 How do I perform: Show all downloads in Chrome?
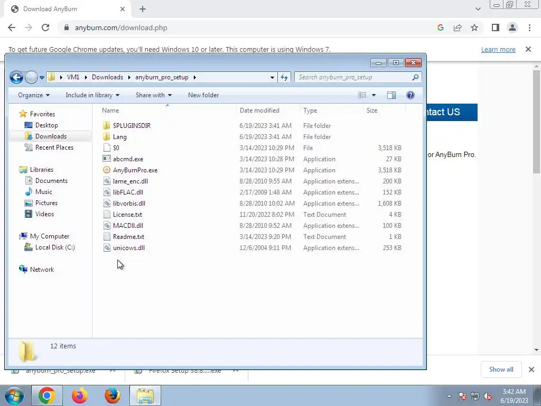tap(501, 370)
